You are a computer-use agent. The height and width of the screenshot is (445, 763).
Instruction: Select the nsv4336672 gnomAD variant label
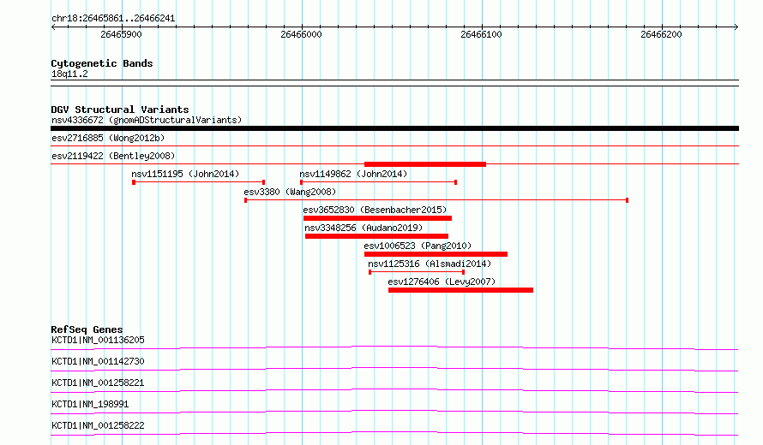[x=147, y=120]
